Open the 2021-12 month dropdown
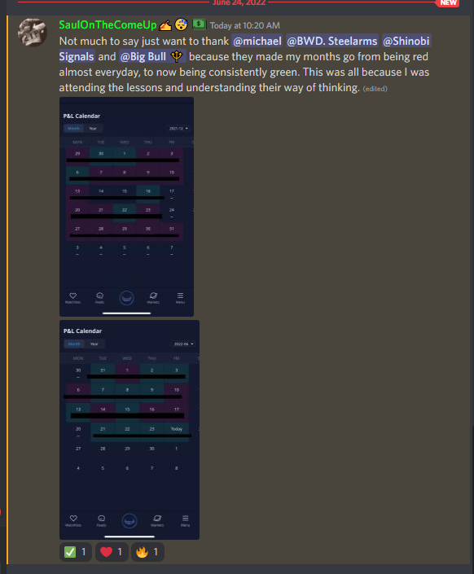Screen dimensions: 474x574 point(178,129)
